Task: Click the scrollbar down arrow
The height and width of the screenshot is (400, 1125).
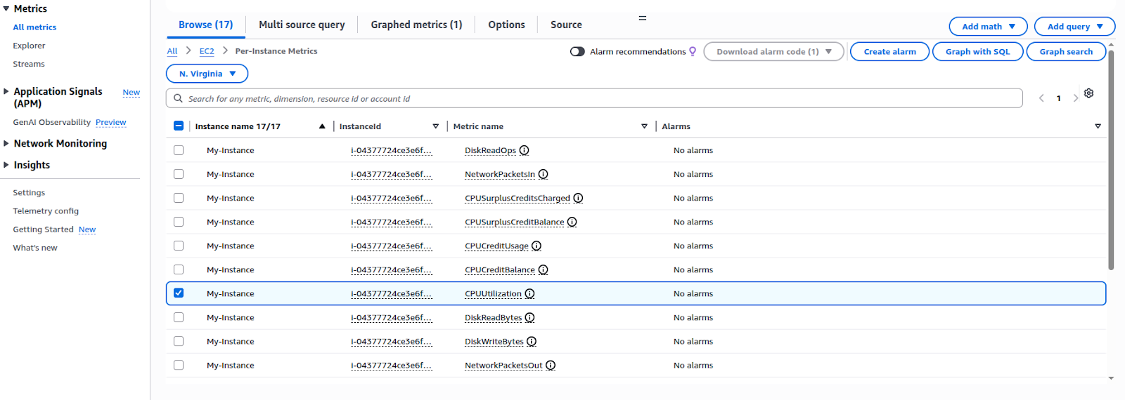Action: [1111, 378]
